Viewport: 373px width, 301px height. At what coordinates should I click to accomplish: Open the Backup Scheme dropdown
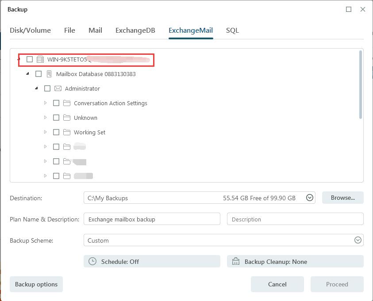[358, 240]
